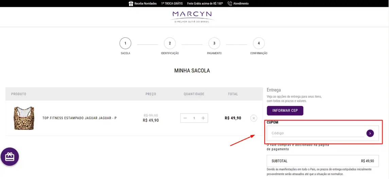Click the coupon Código input field
Screen dimensions: 389x179
click(x=318, y=133)
